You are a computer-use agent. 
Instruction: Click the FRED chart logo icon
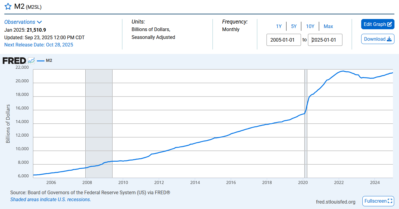[31, 61]
